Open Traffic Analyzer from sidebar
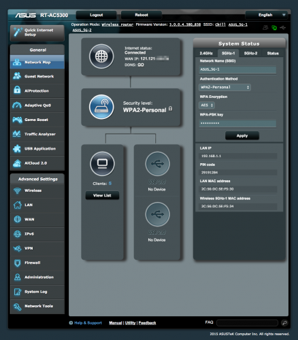This screenshot has height=340, width=298. tap(37, 134)
